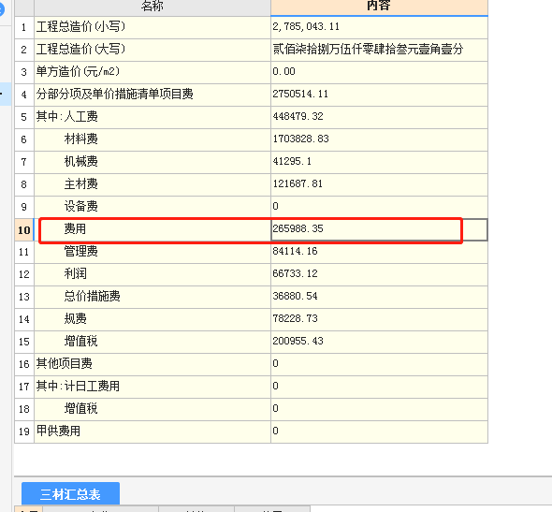The width and height of the screenshot is (552, 512).
Task: Select the value 121687.81
Action: (x=379, y=185)
